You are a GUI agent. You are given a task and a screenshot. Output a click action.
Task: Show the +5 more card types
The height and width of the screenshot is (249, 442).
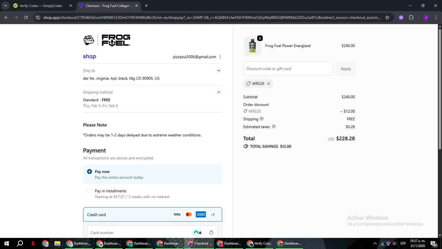tap(213, 214)
